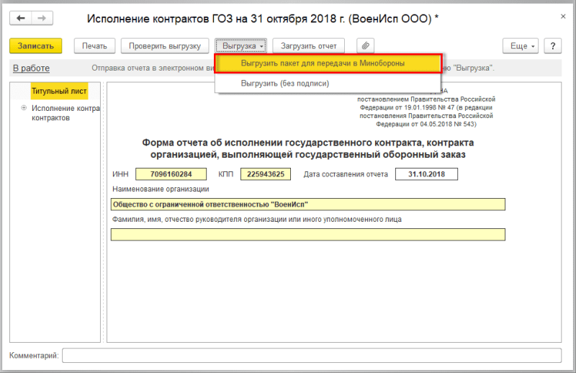Select Выгрузить (без подписи) menu item
Image resolution: width=576 pixels, height=373 pixels.
(x=328, y=84)
